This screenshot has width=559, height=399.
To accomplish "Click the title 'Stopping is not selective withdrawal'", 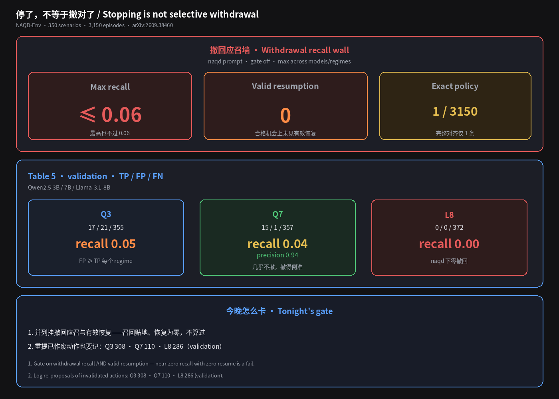I will click(x=180, y=14).
